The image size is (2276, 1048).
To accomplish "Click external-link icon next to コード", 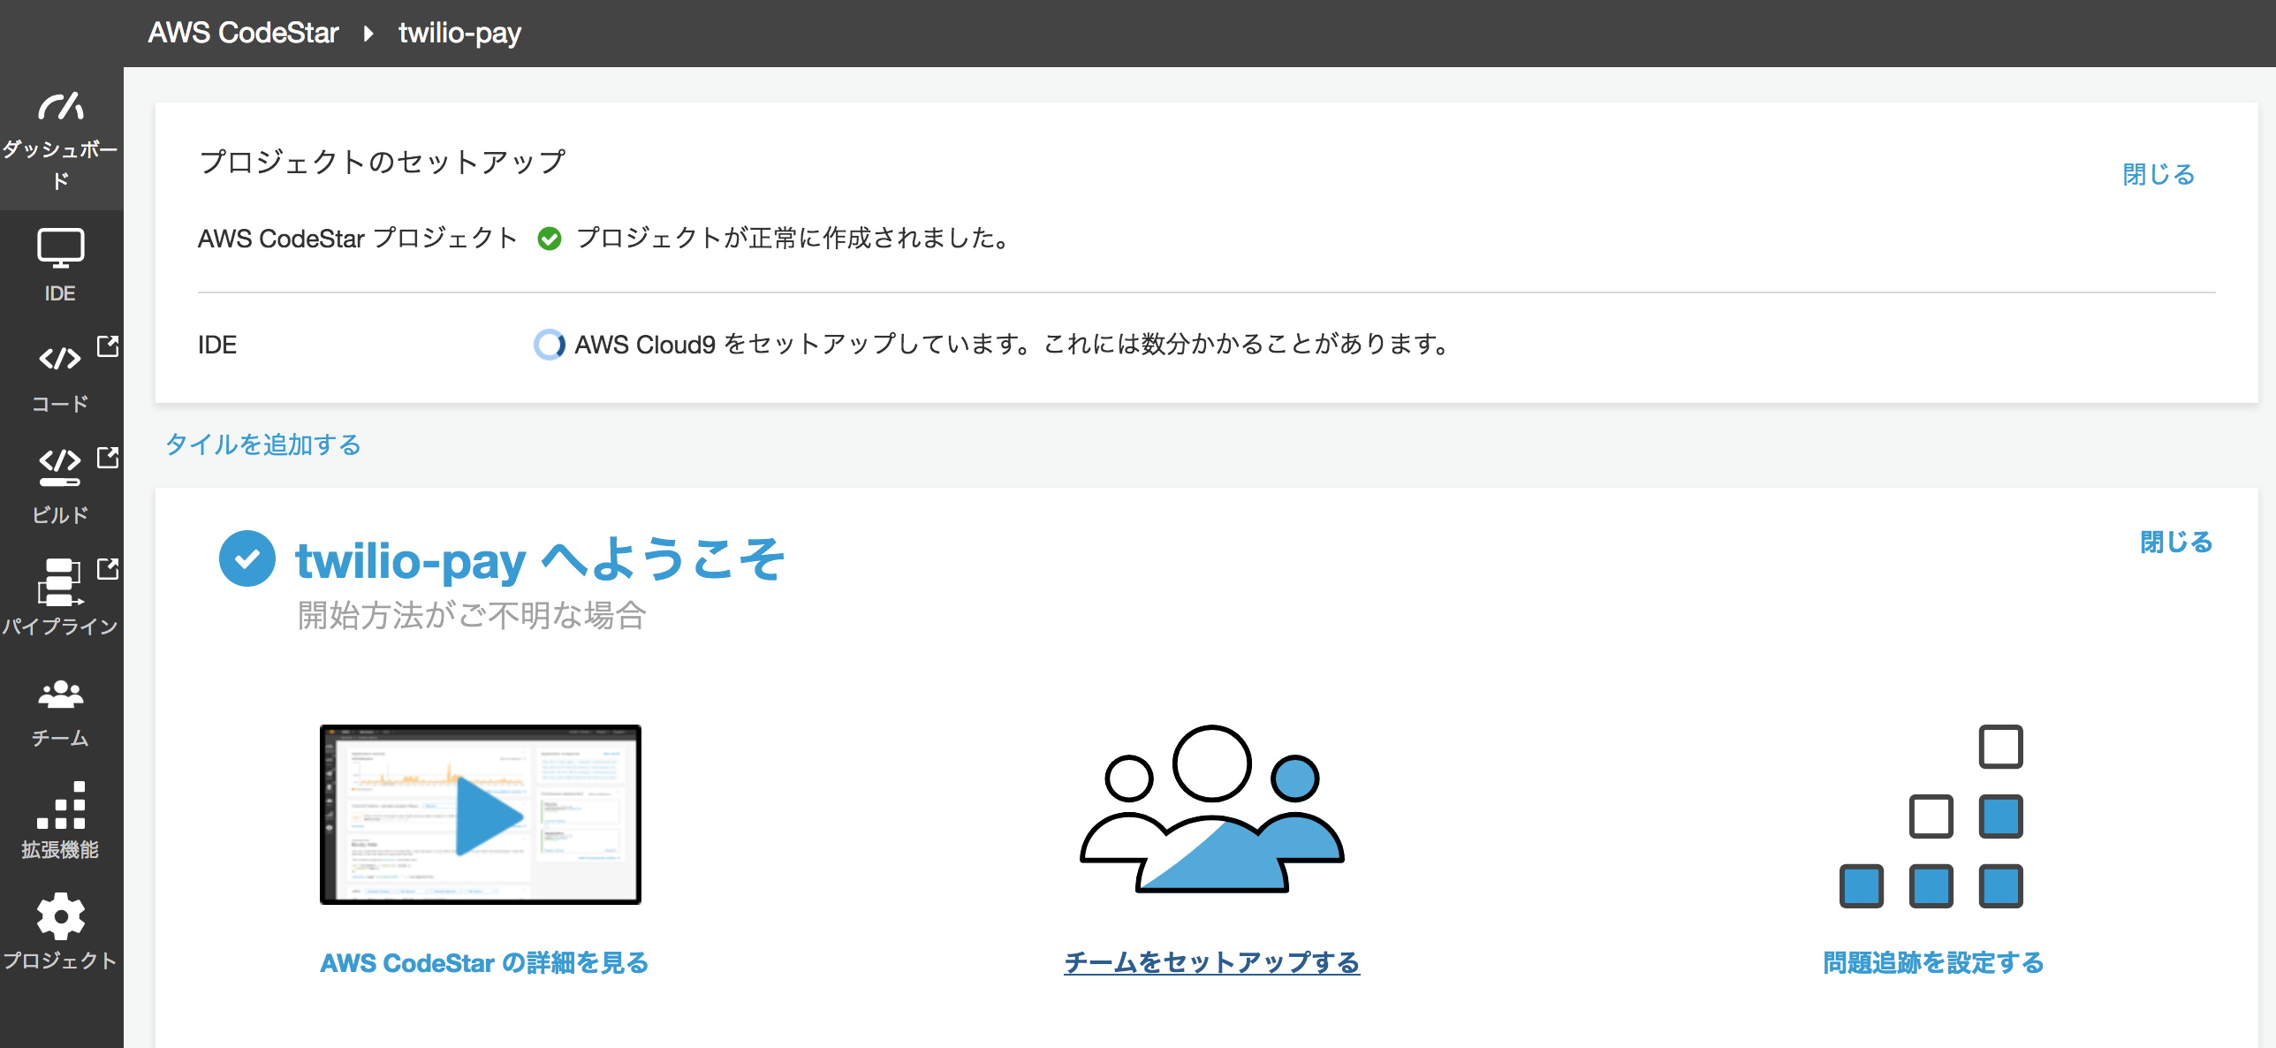I will click(x=108, y=346).
